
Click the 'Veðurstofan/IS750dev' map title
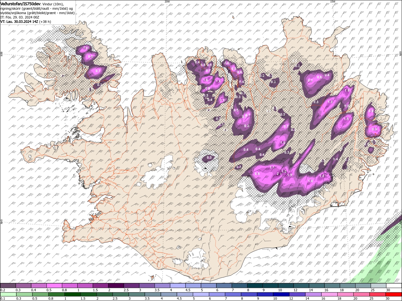[20, 3]
